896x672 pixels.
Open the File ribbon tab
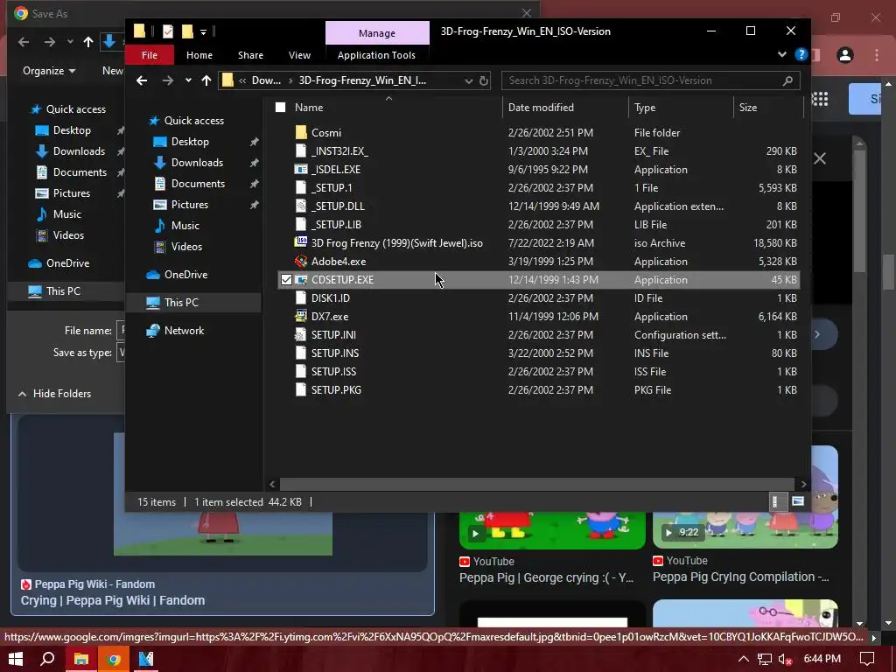click(x=150, y=55)
